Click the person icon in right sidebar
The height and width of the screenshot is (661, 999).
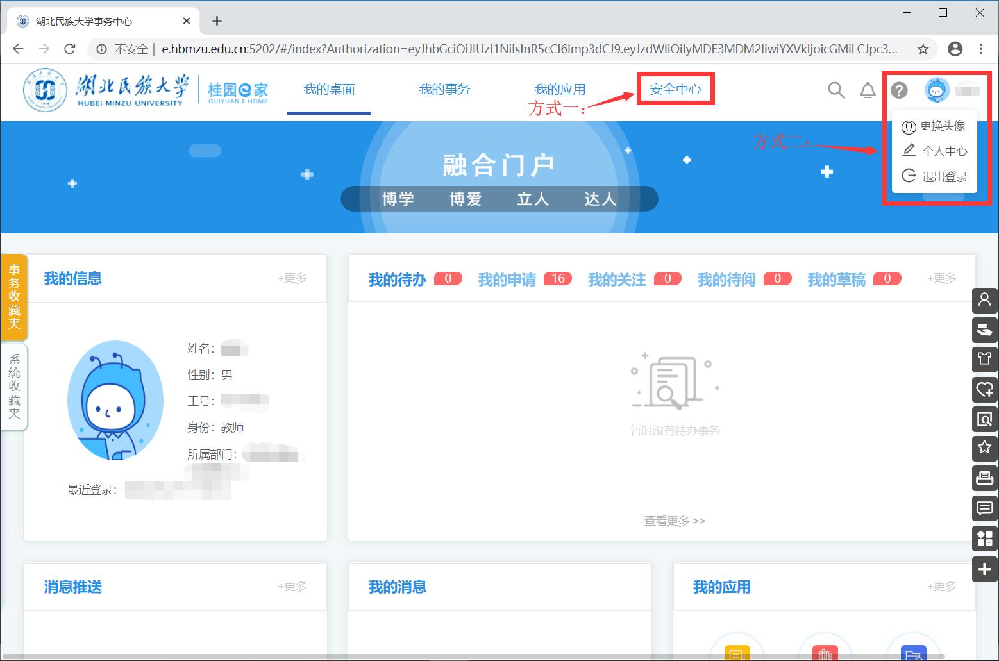[984, 299]
